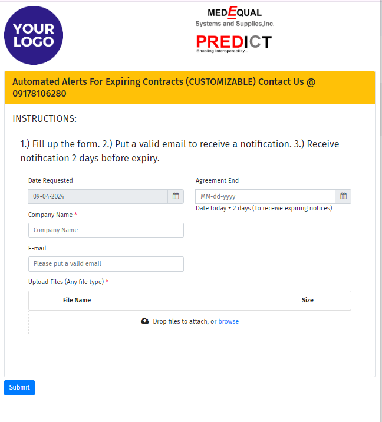Click the Size column header
The height and width of the screenshot is (422, 382).
pyautogui.click(x=308, y=300)
